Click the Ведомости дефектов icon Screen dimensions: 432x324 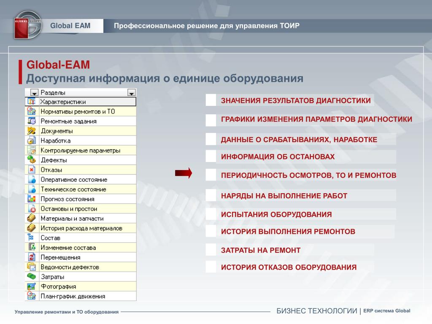32,267
